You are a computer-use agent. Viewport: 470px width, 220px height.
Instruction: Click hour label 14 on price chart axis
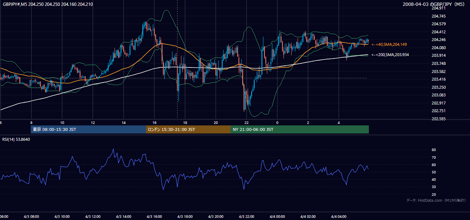coord(124,123)
